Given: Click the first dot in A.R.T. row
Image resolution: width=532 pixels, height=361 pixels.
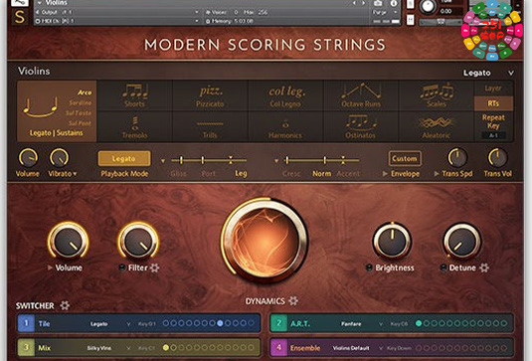Looking at the screenshot, I should [x=419, y=323].
